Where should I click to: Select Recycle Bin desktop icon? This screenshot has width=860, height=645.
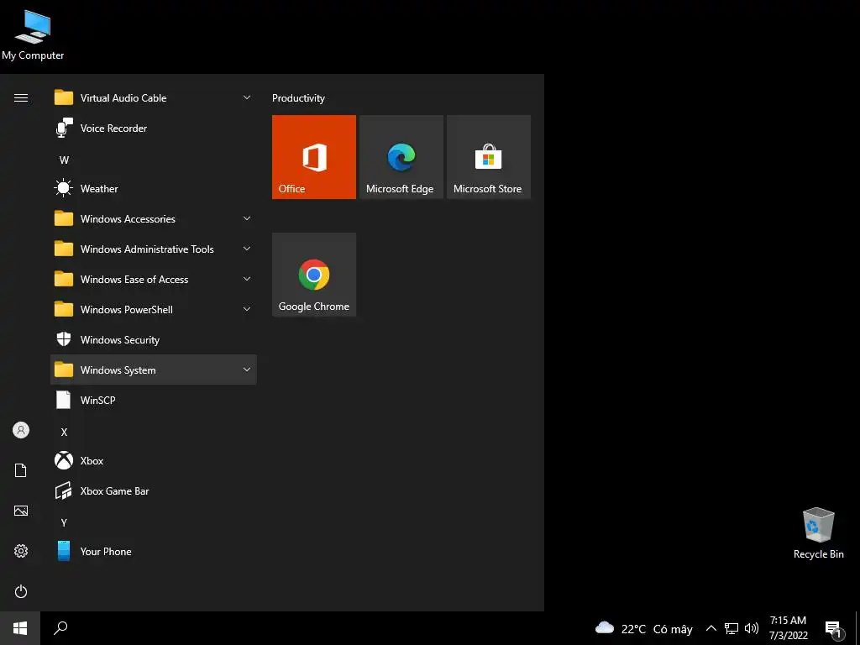pyautogui.click(x=818, y=532)
